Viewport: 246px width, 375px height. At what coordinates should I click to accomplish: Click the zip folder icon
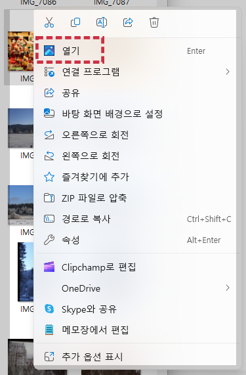point(49,198)
